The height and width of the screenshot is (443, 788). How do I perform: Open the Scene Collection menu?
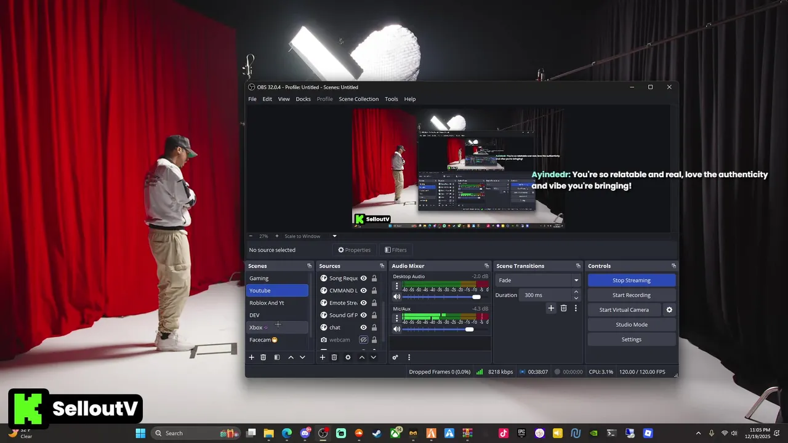coord(358,99)
